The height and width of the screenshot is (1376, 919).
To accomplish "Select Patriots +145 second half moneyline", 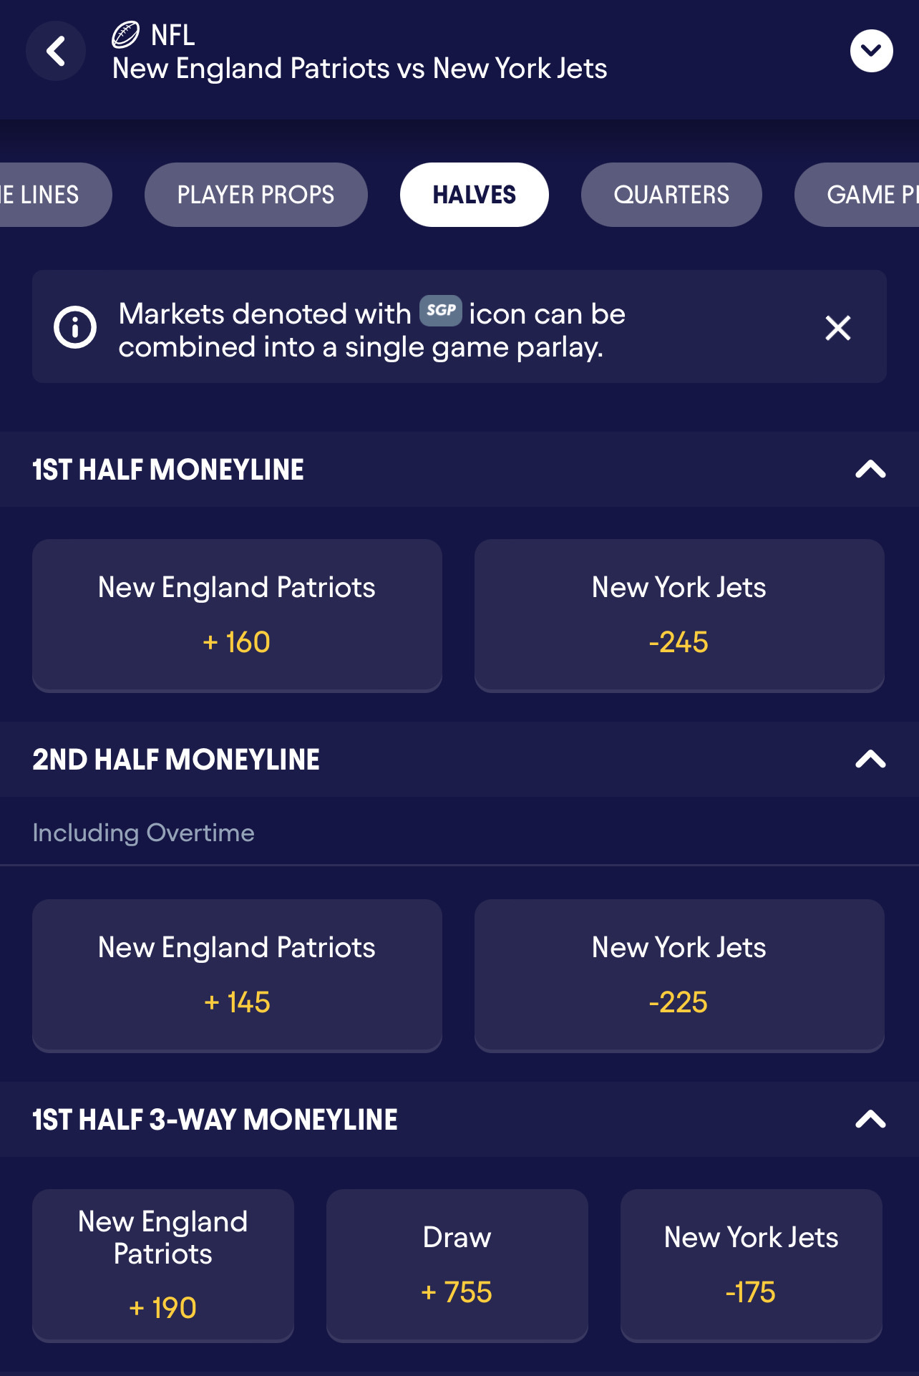I will 237,975.
